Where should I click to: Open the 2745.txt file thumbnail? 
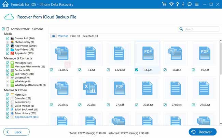(x=147, y=88)
